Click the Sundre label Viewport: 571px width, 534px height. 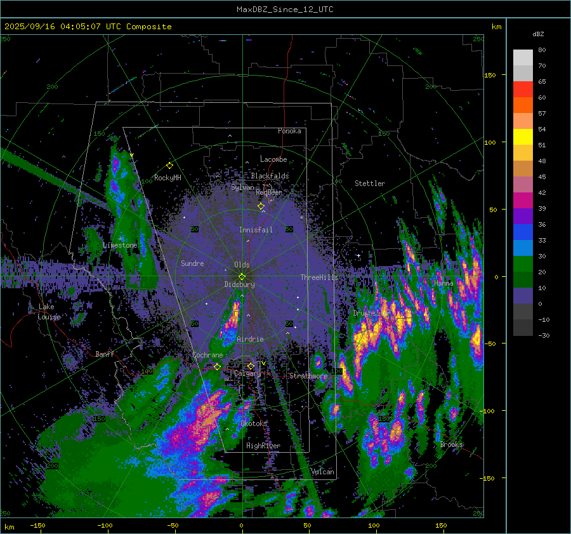[x=192, y=263]
